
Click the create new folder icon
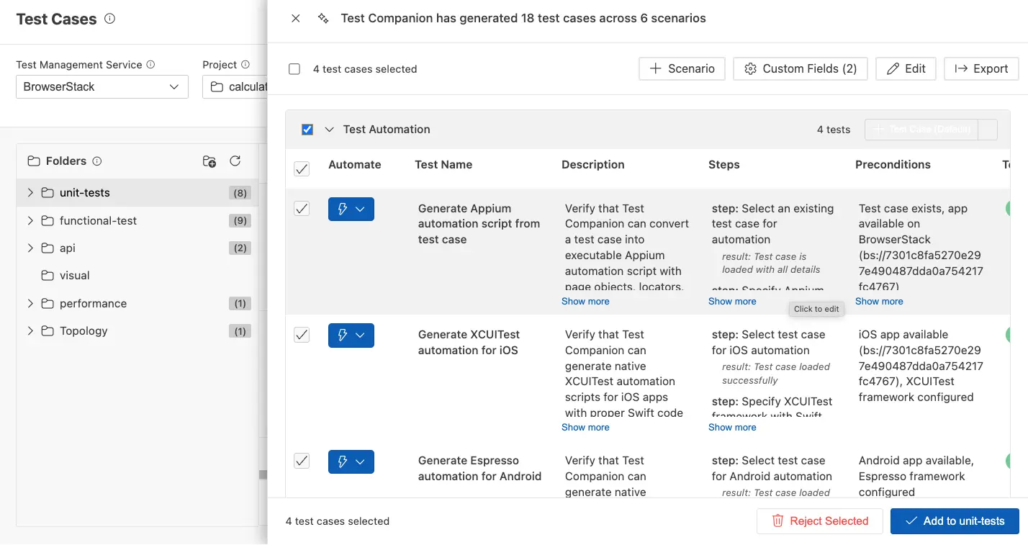tap(209, 161)
